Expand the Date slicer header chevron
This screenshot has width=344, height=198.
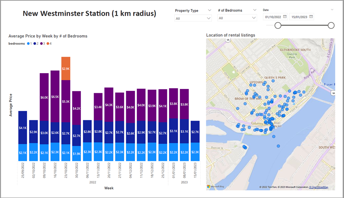click(x=332, y=9)
